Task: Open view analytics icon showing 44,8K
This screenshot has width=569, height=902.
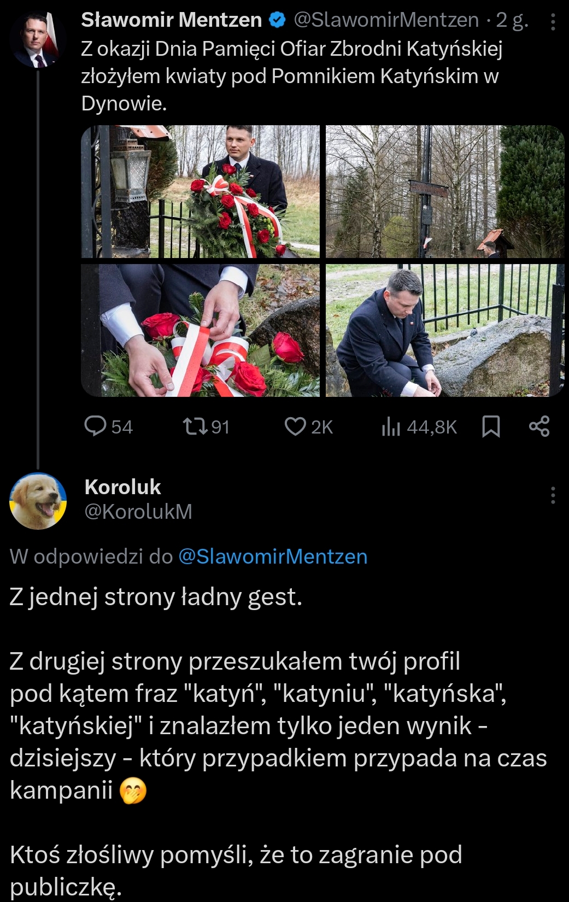Action: pyautogui.click(x=391, y=426)
